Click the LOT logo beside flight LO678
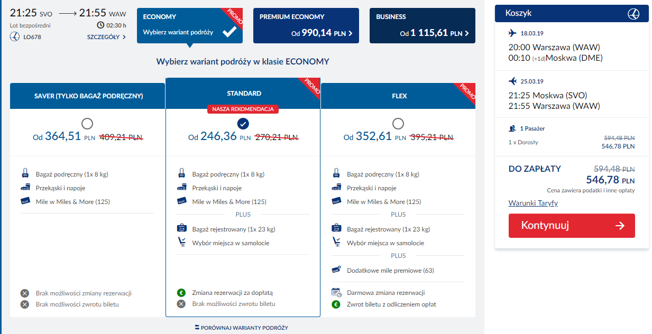 (x=14, y=37)
